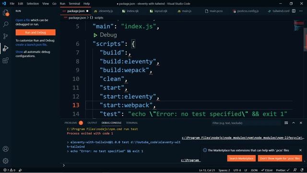The width and height of the screenshot is (307, 173).
Task: Click the clear console icon in panel
Action: (286, 123)
